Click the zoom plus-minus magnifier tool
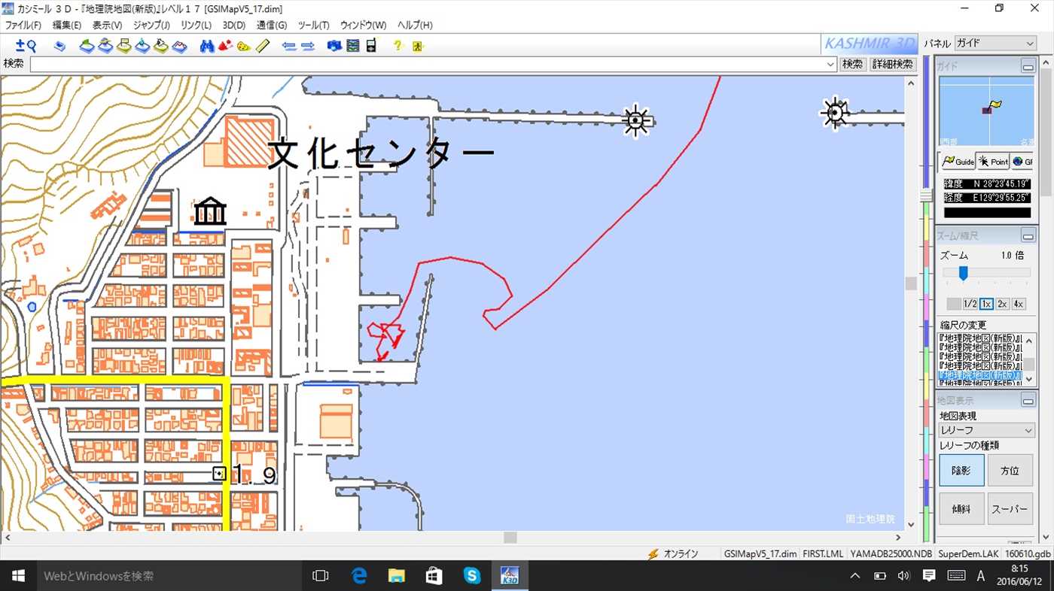The height and width of the screenshot is (591, 1054). pyautogui.click(x=26, y=46)
